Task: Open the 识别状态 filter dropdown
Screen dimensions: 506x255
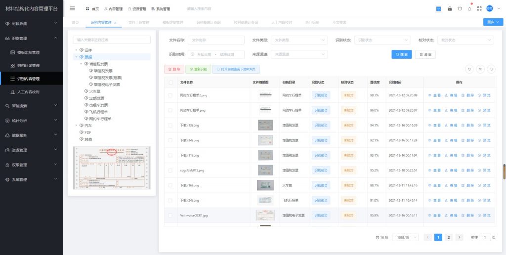Action: [382, 40]
